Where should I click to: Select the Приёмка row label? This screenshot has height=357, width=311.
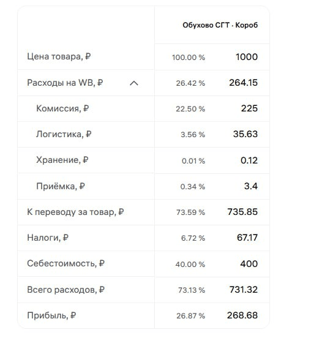[x=61, y=186]
